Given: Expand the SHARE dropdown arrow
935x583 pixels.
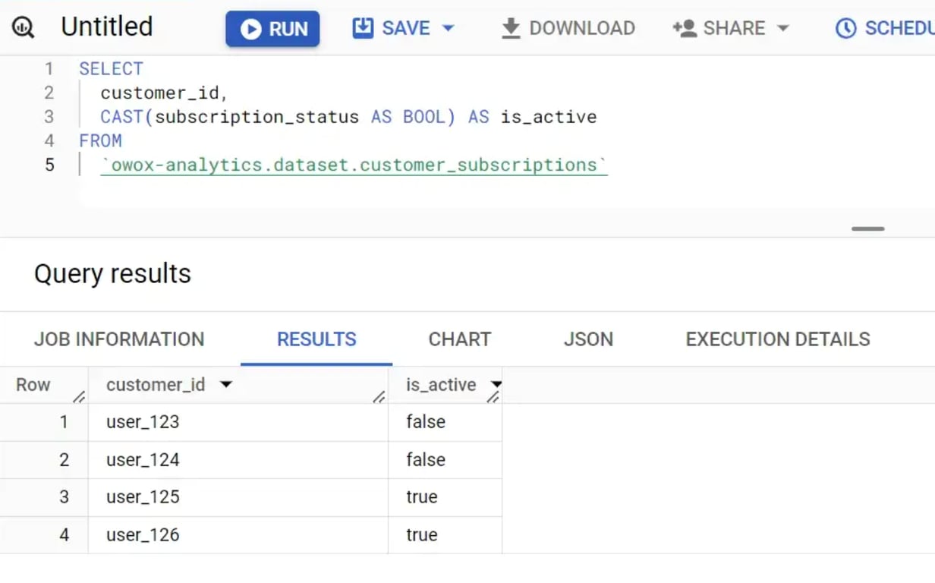Looking at the screenshot, I should click(782, 28).
